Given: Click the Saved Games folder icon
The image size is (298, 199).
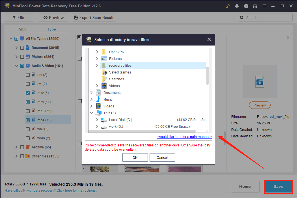Looking at the screenshot, I should [104, 72].
